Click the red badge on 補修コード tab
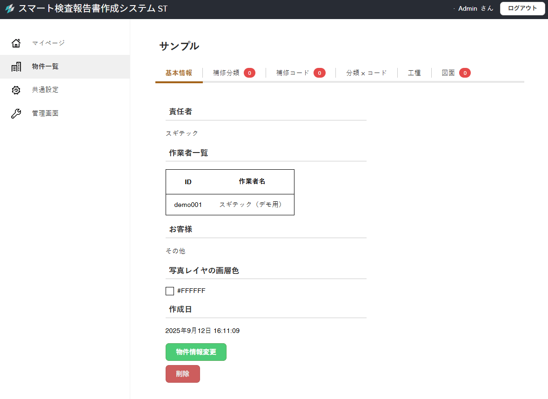The image size is (548, 399). click(x=319, y=73)
